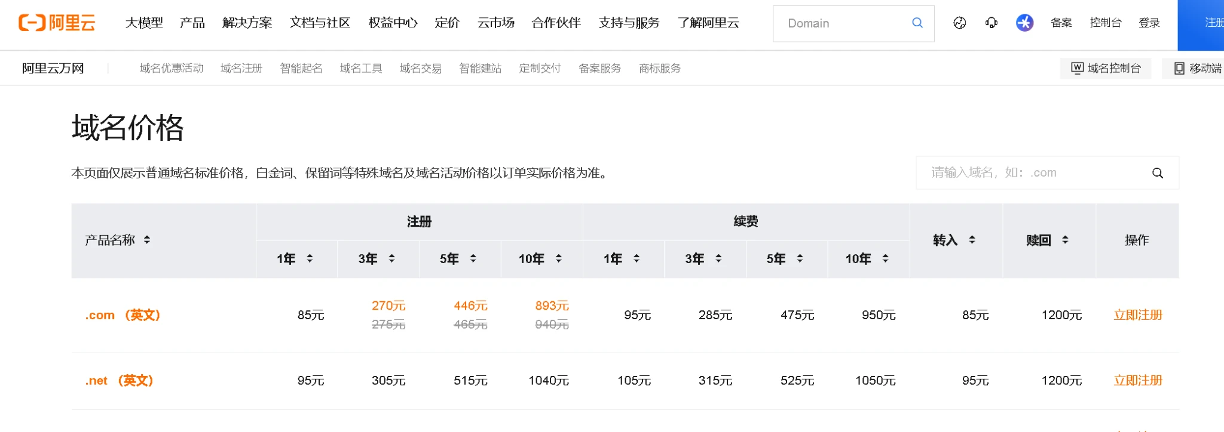Screen dimensions: 1224x432
Task: Click 阿里云万网 heading link
Action: click(53, 69)
